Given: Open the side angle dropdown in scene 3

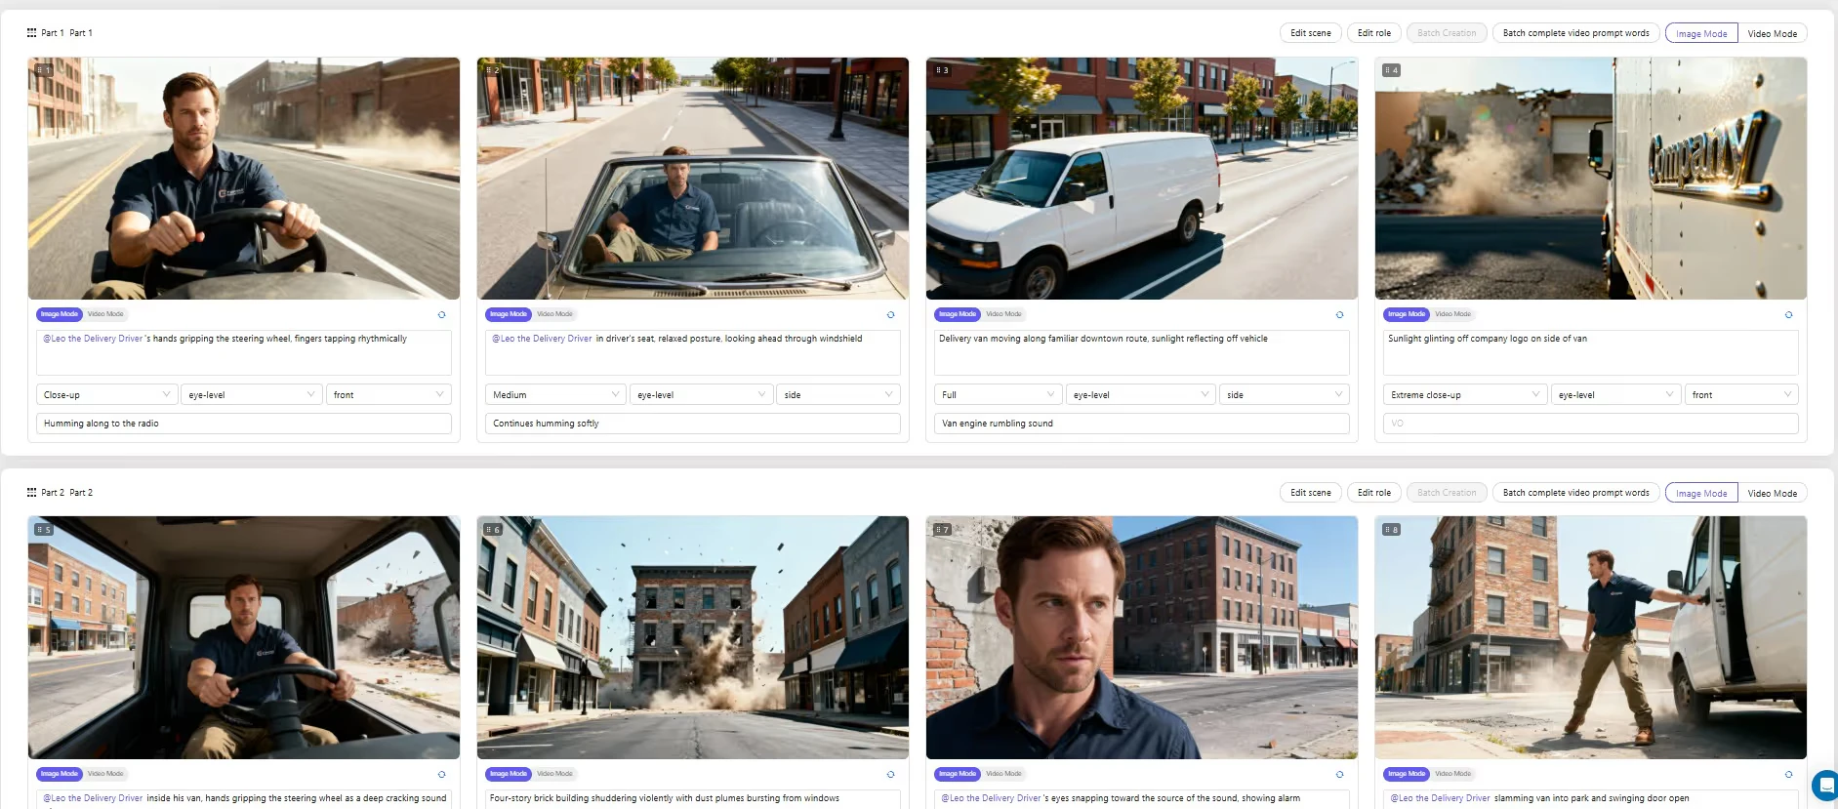Looking at the screenshot, I should click(1284, 395).
